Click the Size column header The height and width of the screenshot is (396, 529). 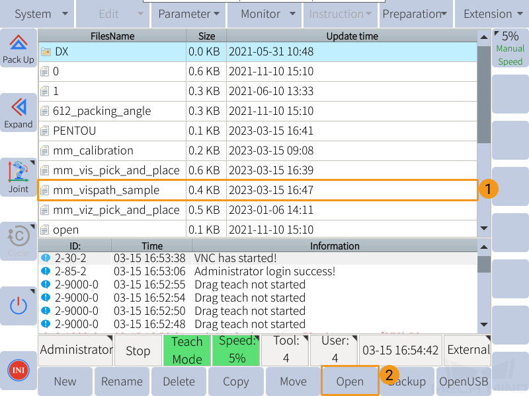[206, 36]
